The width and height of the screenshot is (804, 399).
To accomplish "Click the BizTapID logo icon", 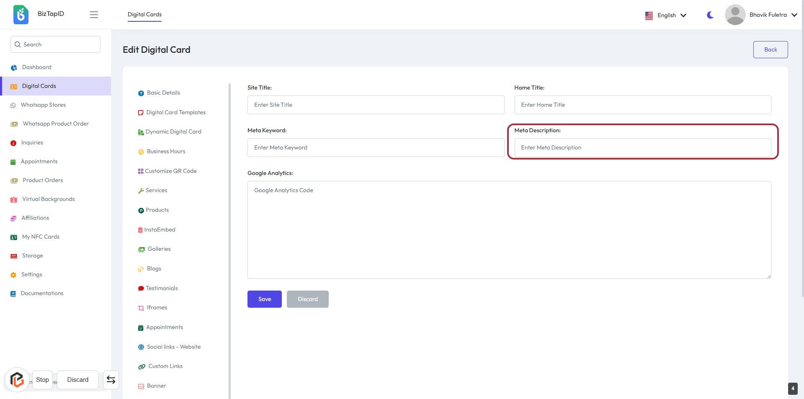I will pyautogui.click(x=21, y=15).
